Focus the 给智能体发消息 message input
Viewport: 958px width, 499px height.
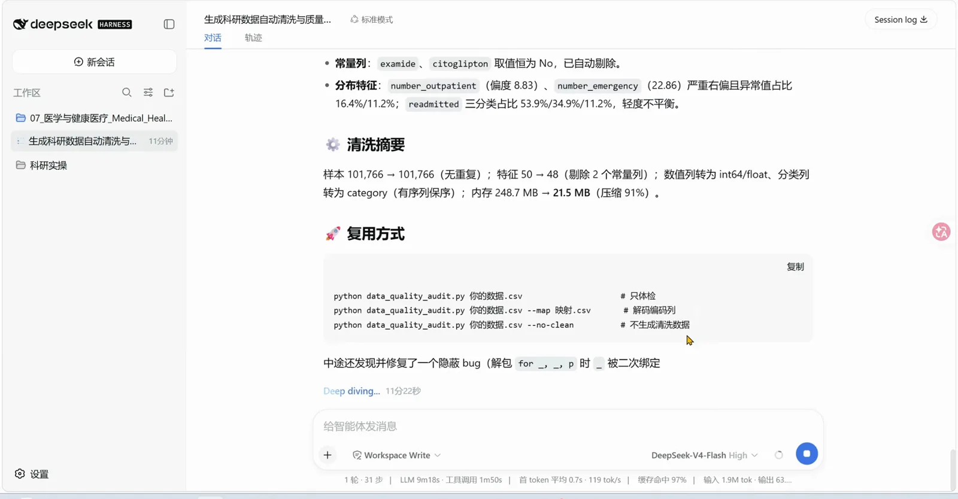point(568,426)
